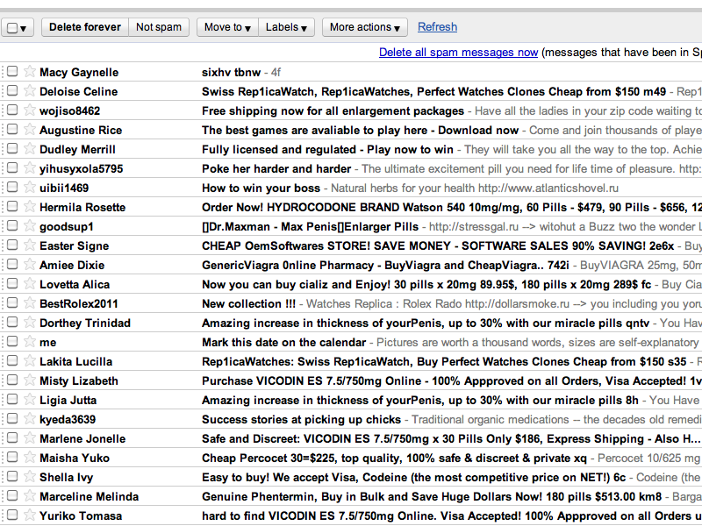Open 'Poke her harder and harder' email
The width and height of the screenshot is (702, 526).
tap(276, 168)
